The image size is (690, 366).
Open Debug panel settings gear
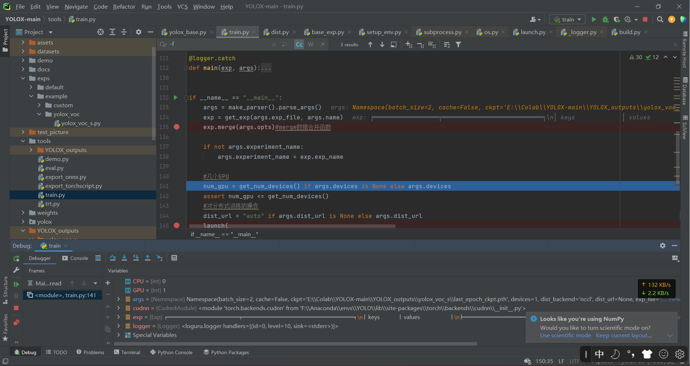[663, 246]
